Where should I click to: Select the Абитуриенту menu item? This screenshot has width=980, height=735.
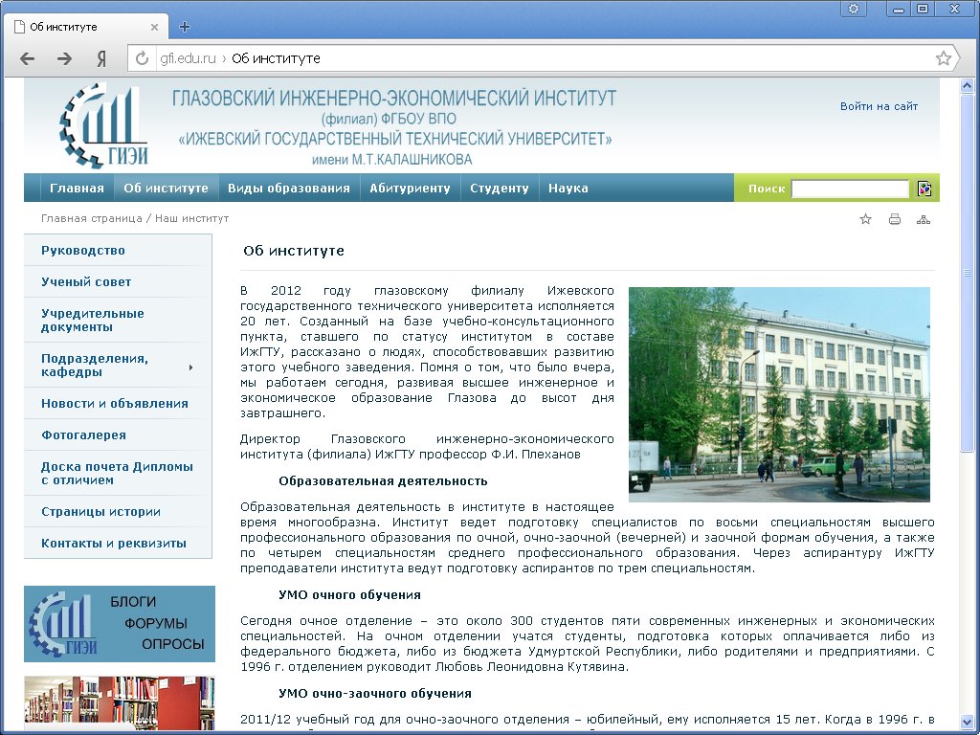(x=410, y=189)
